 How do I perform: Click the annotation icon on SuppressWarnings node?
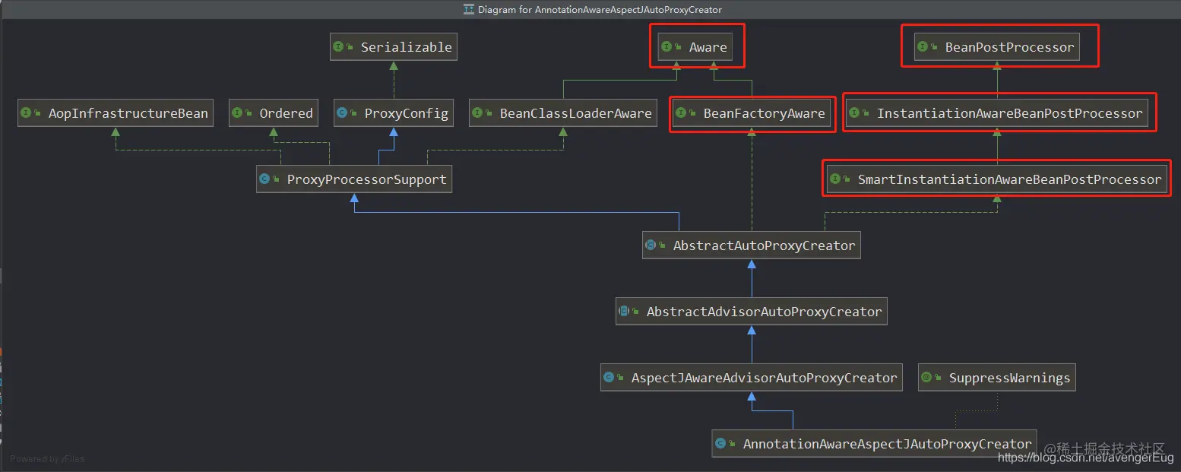(x=926, y=378)
